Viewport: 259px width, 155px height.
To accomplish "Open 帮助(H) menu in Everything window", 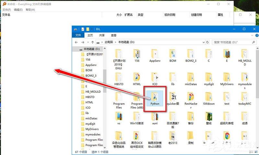I will pos(30,10).
